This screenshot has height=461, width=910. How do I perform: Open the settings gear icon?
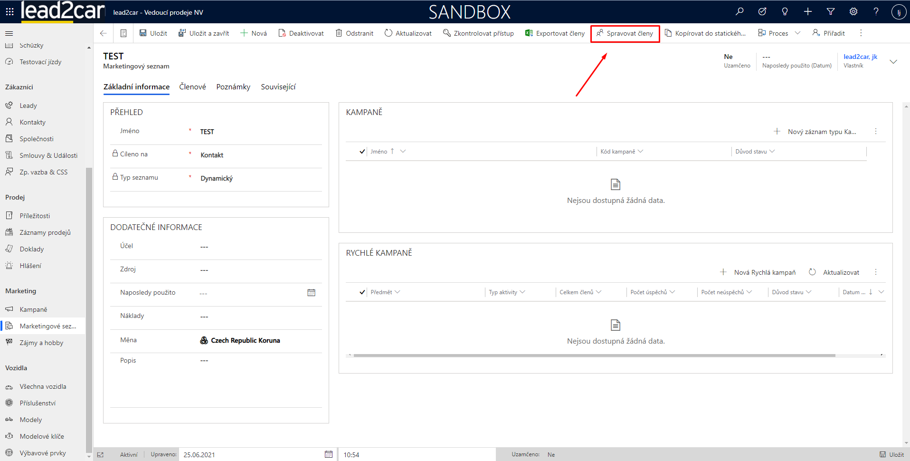tap(853, 11)
